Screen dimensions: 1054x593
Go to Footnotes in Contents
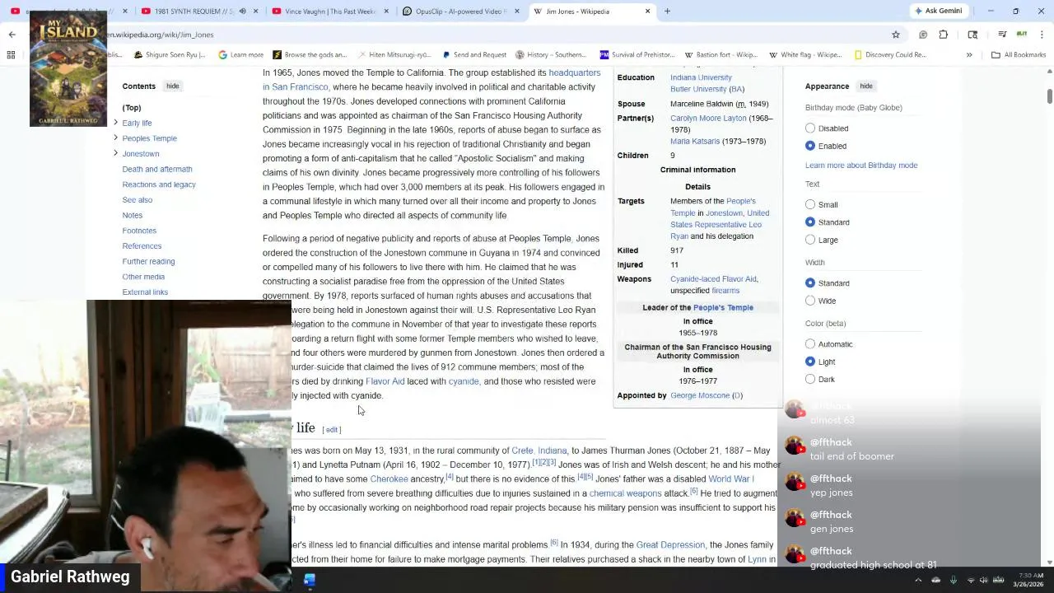[x=139, y=231]
